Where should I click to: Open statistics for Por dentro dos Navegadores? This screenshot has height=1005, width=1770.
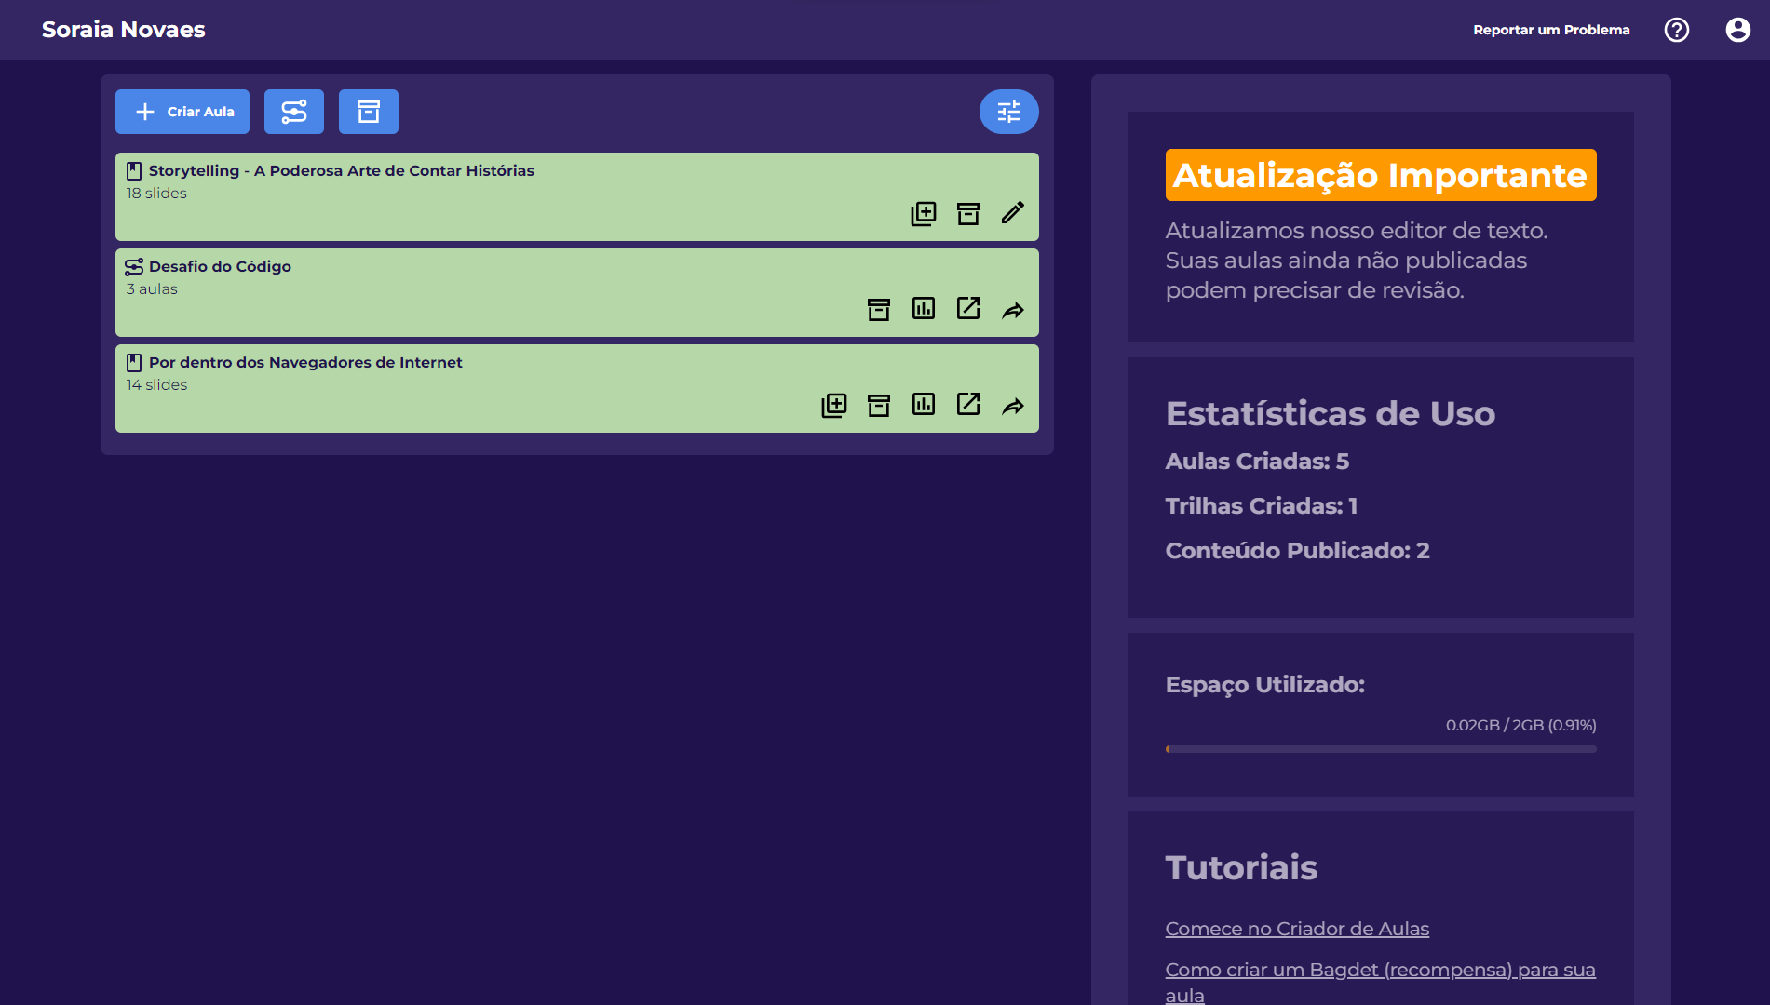click(923, 405)
